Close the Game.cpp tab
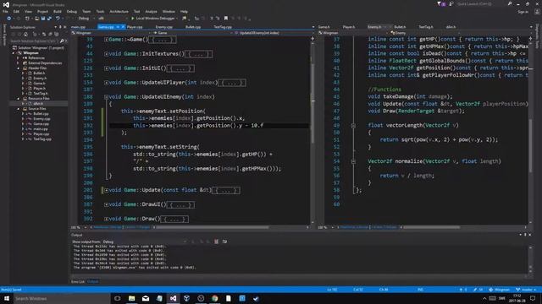Viewport: 542px width, 304px height. click(x=123, y=27)
